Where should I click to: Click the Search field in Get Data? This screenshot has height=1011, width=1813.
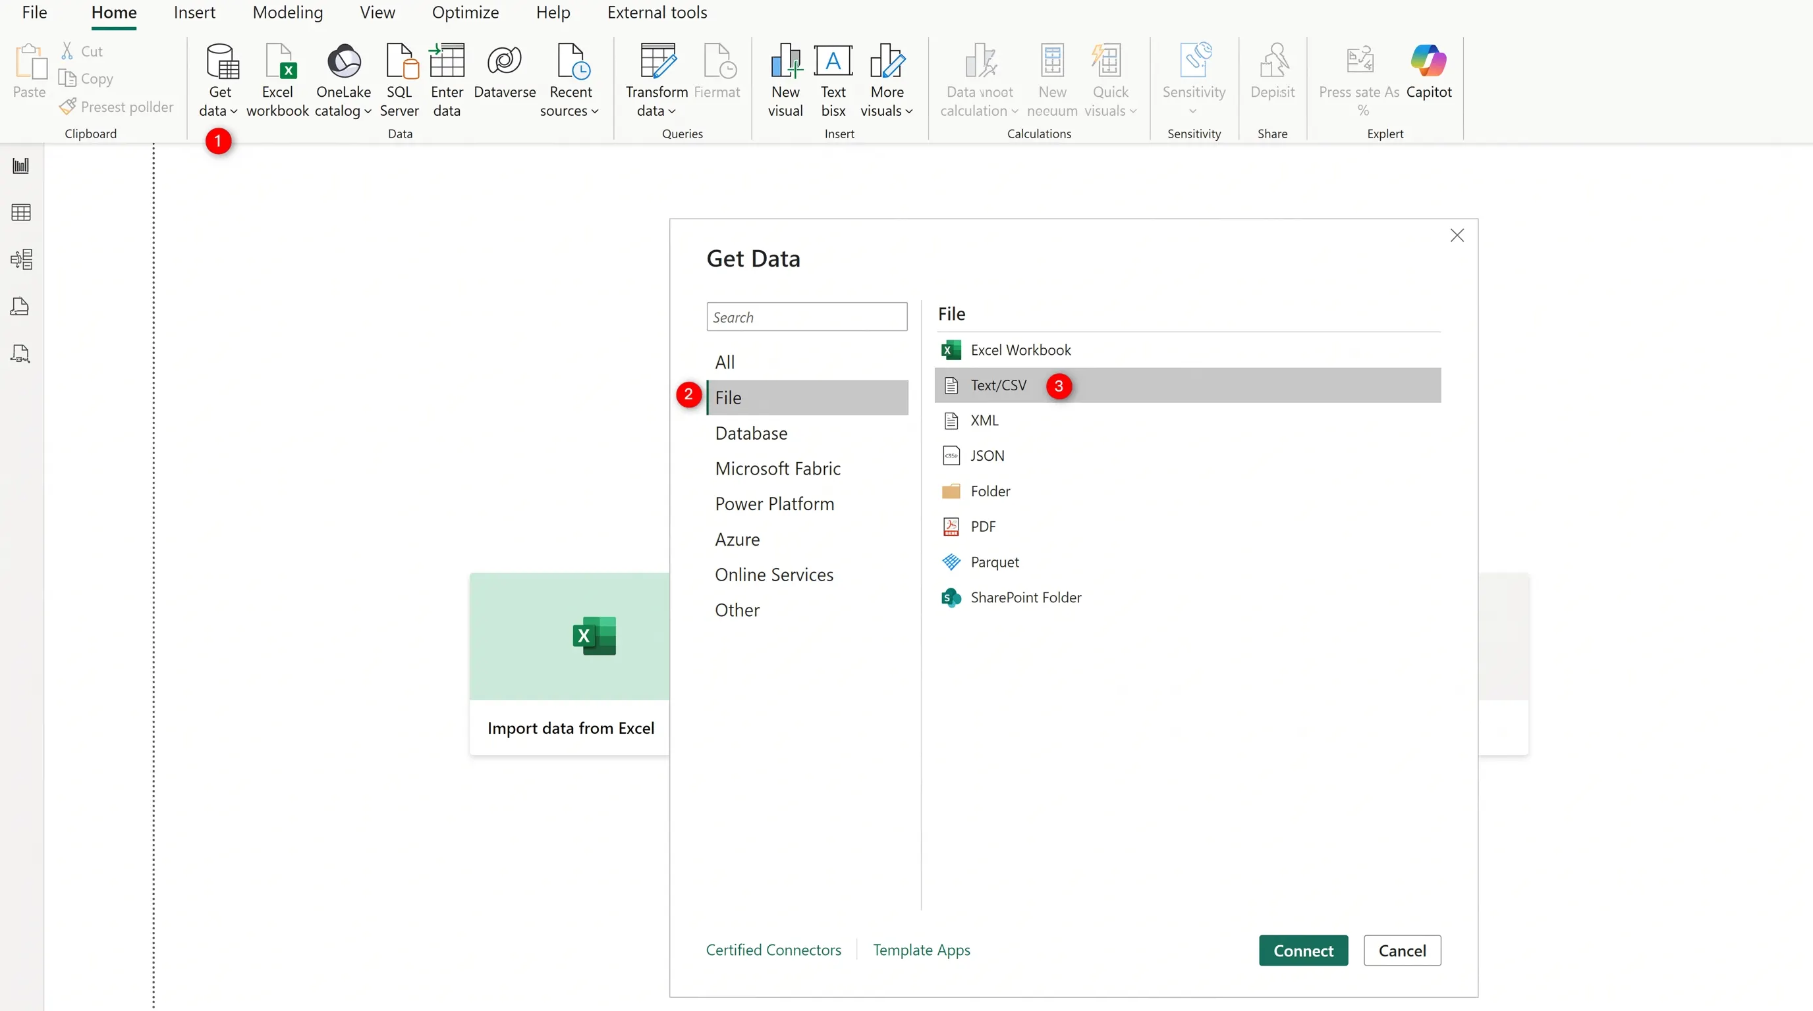pos(806,317)
